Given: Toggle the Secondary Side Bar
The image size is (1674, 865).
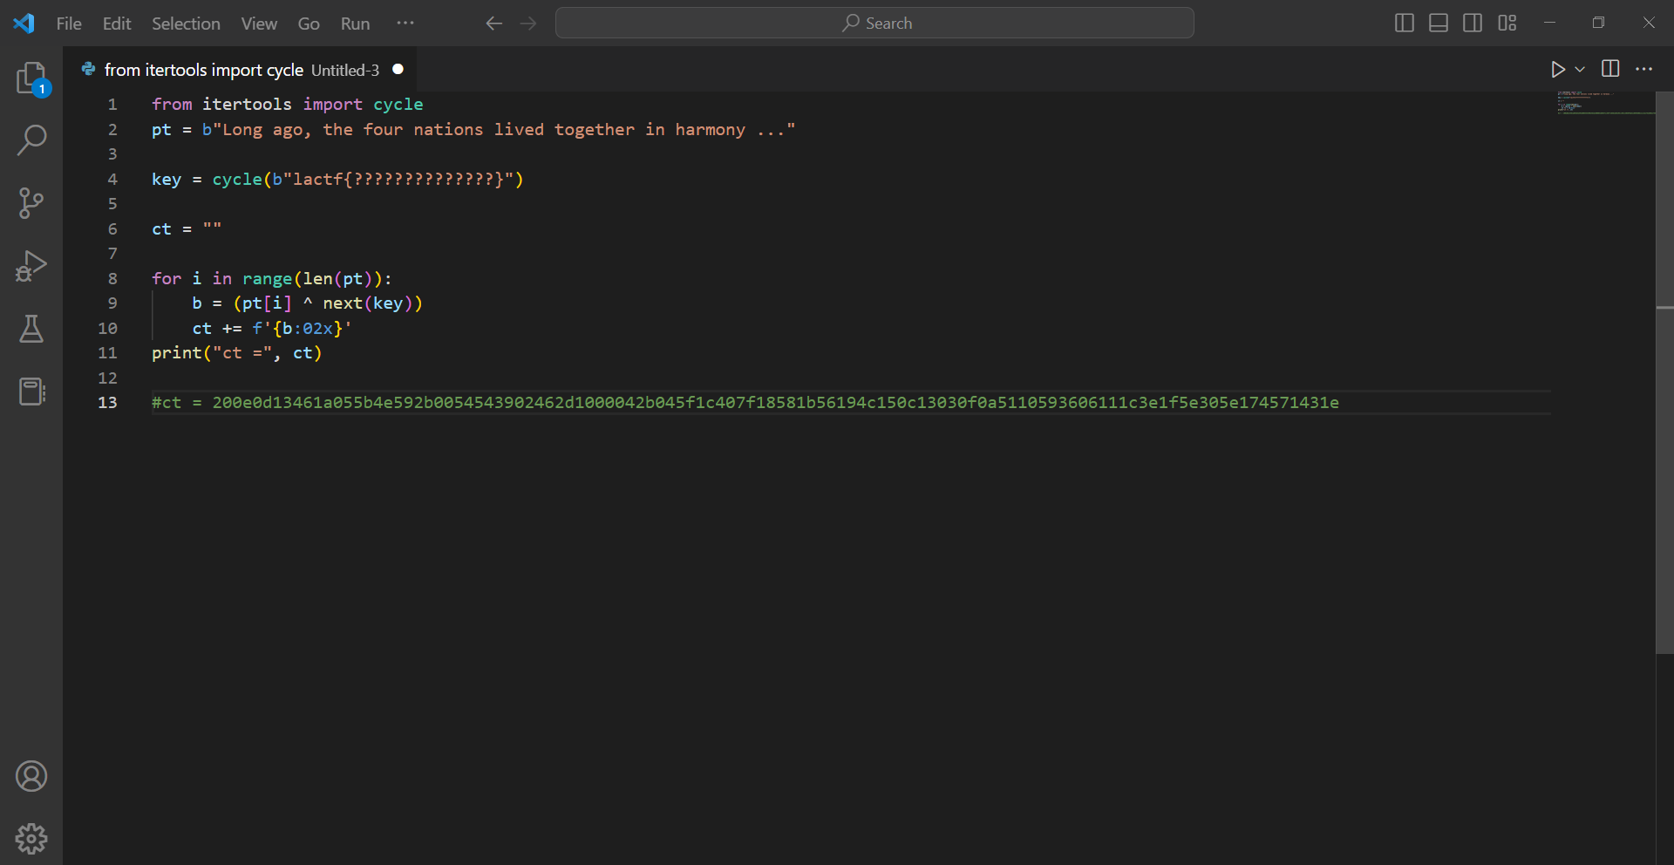Looking at the screenshot, I should (1473, 24).
